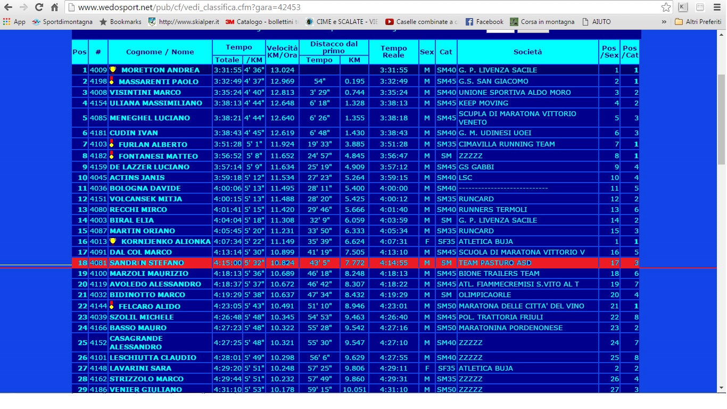Click the society UNIONE SPORTIVA ALDO MORO
Viewport: 727px width, 409px height.
515,92
